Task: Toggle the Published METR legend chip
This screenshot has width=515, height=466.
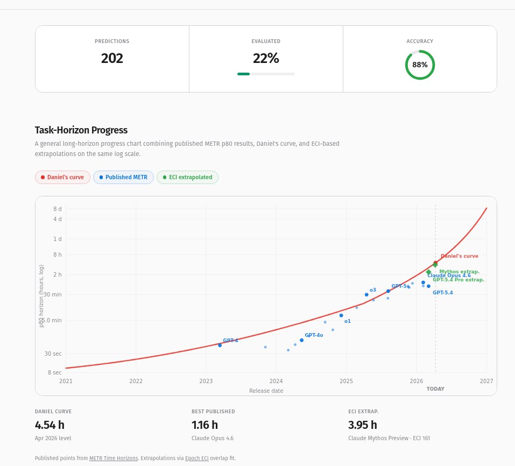Action: tap(123, 178)
